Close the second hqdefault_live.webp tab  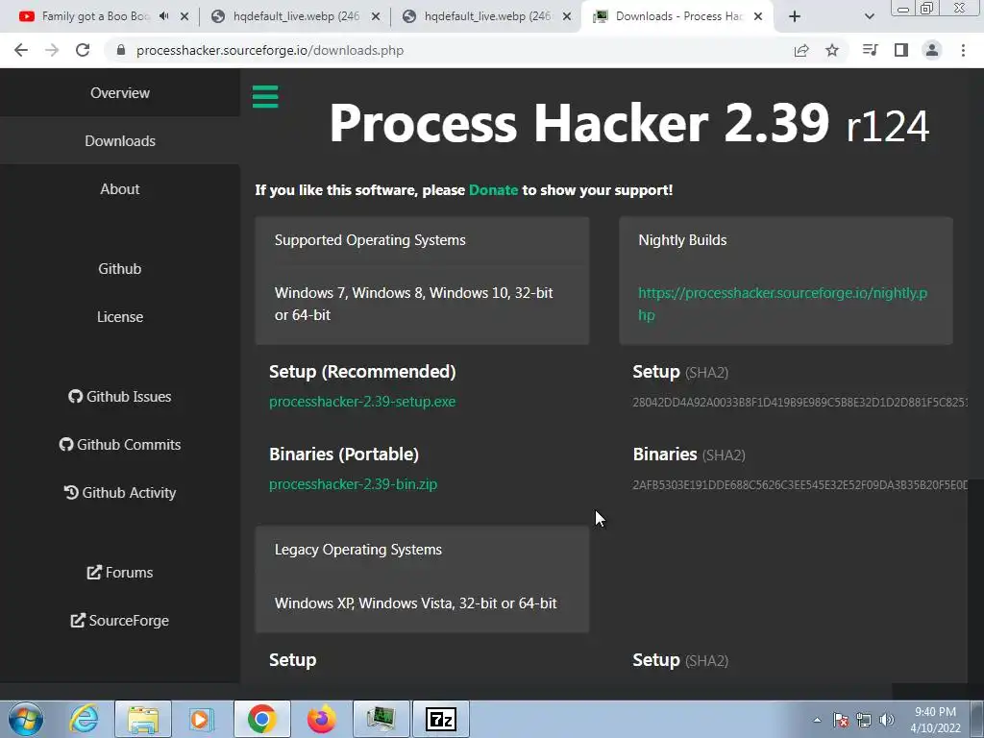[x=567, y=16]
